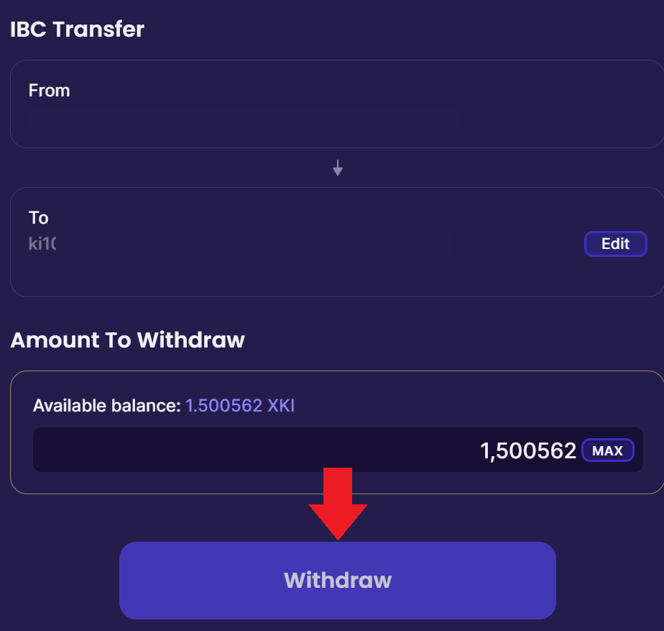
Task: Click the MAX button
Action: pos(607,451)
